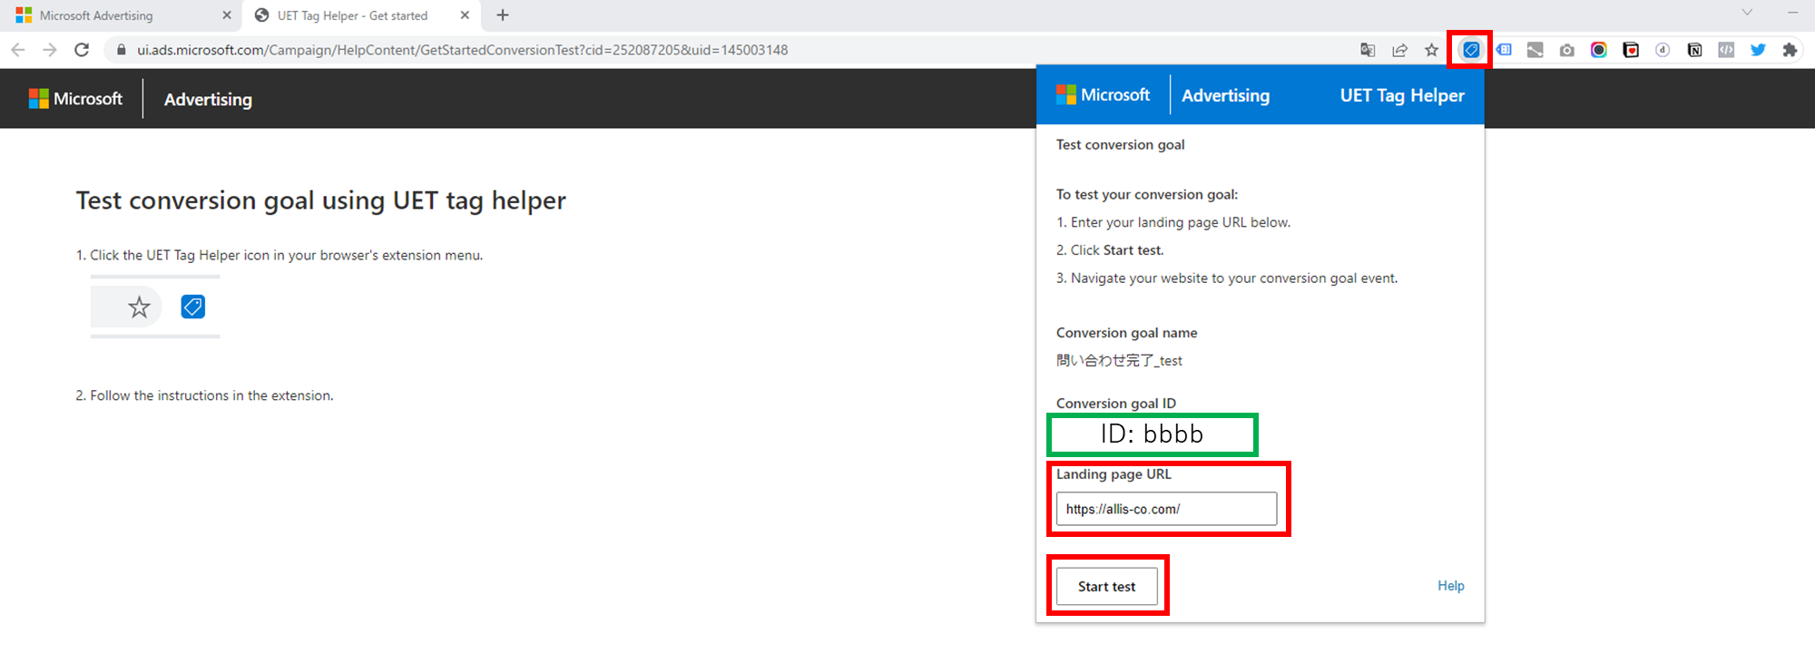Open the gray code brackets extension
The height and width of the screenshot is (663, 1815).
pyautogui.click(x=1726, y=50)
